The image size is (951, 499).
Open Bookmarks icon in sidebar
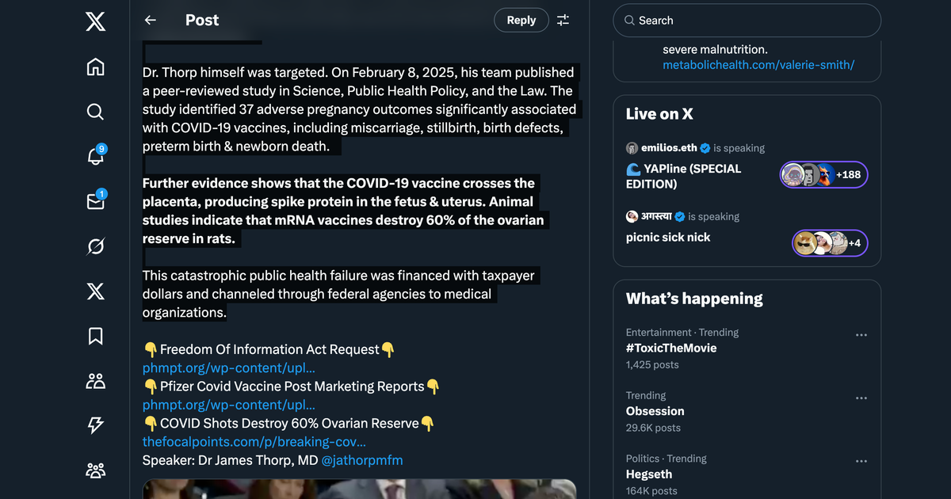[x=95, y=337]
